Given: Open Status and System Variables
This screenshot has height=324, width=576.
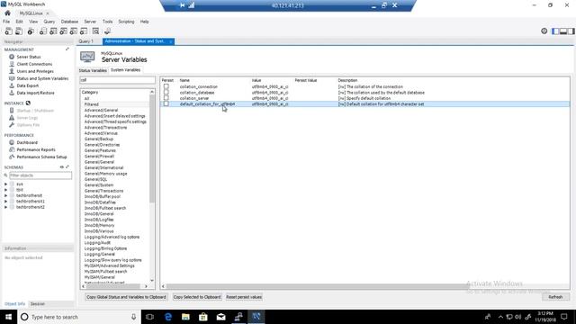Looking at the screenshot, I should tap(42, 78).
